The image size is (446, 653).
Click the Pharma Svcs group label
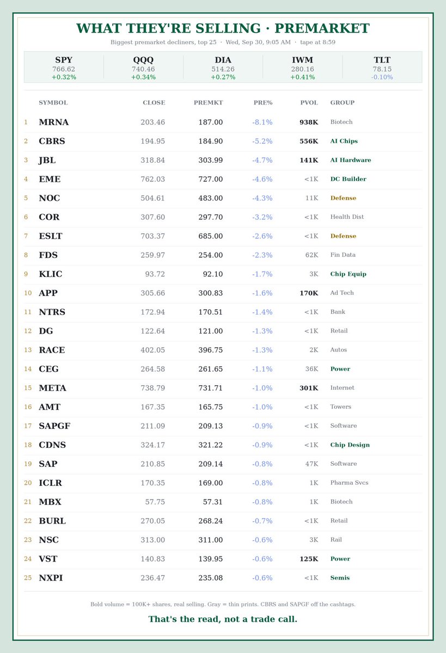350,483
